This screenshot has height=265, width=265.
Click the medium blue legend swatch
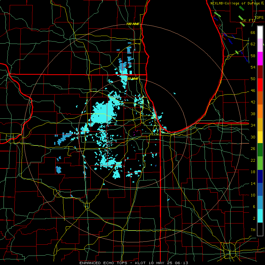(x=260, y=189)
